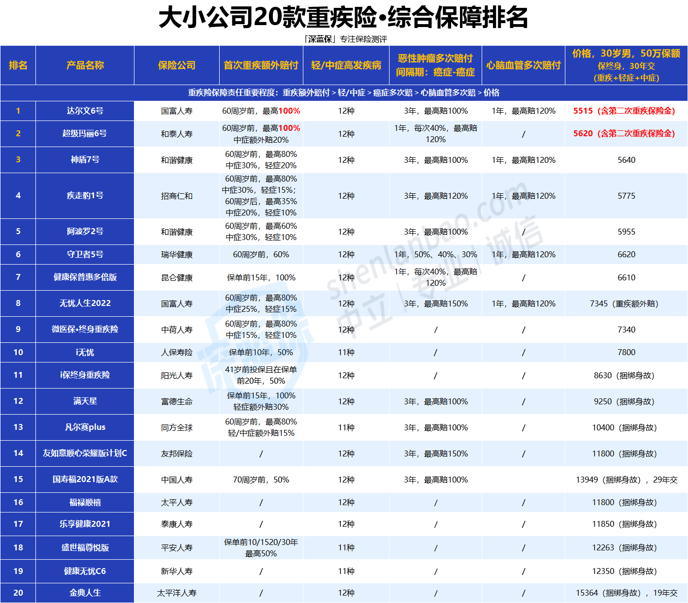Select the 排名 column header

18,65
